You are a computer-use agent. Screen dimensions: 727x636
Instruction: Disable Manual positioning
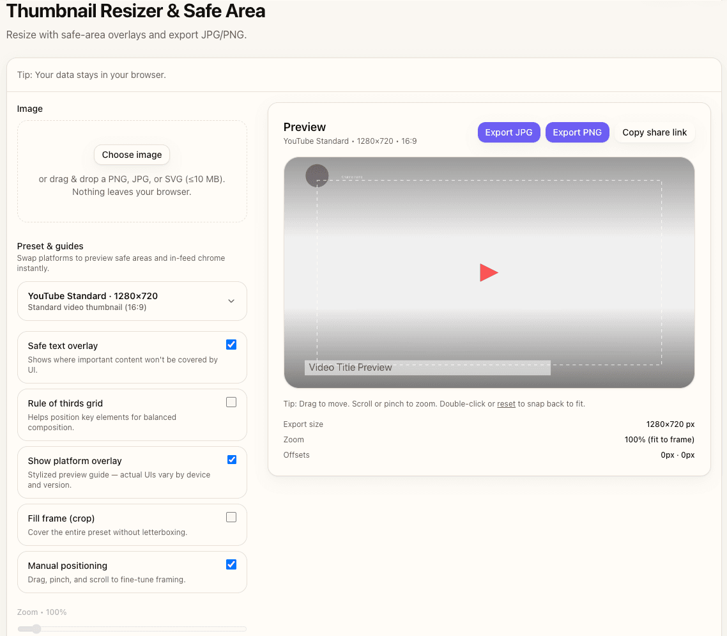point(231,564)
